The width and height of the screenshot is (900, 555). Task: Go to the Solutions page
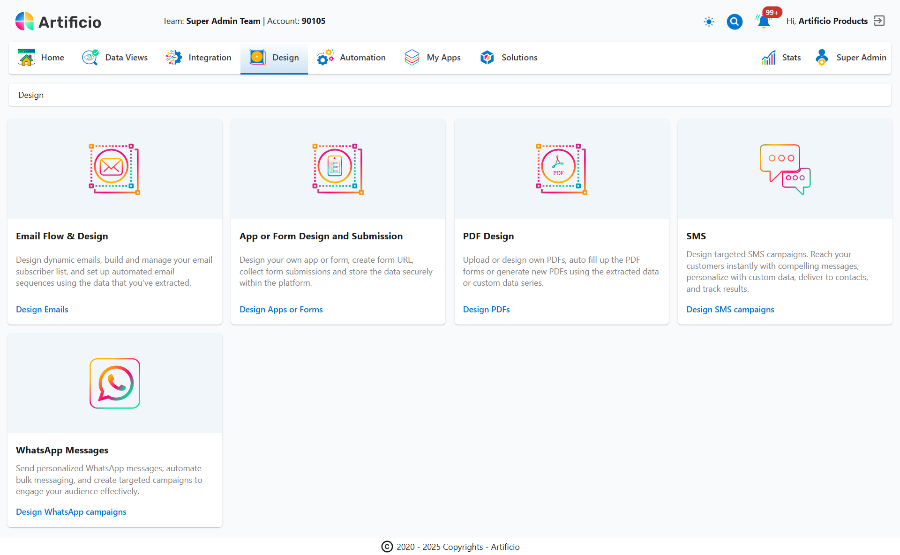(508, 57)
